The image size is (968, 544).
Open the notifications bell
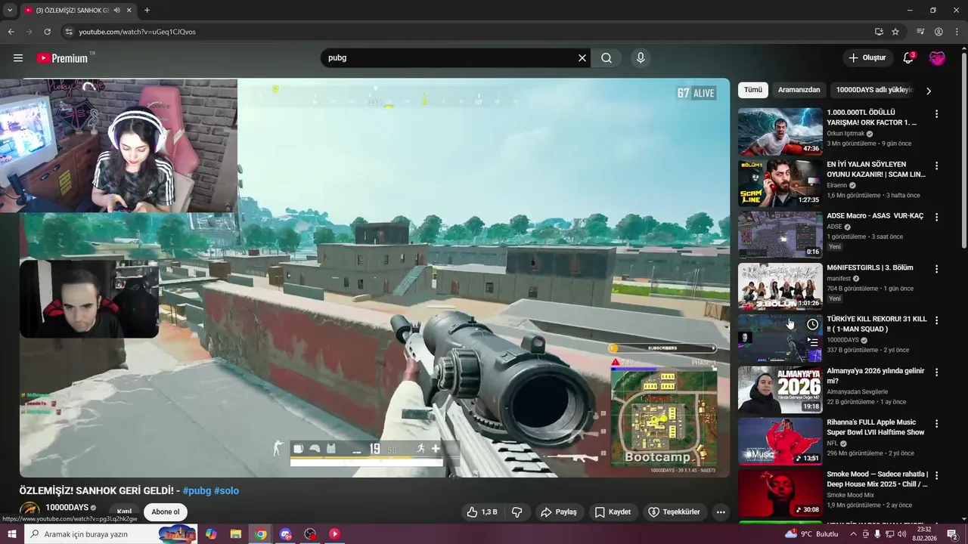click(x=908, y=57)
